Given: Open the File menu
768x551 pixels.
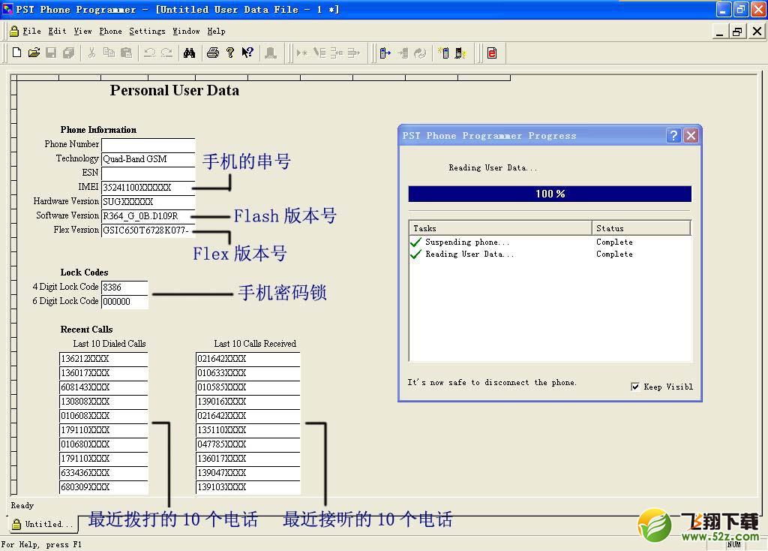Looking at the screenshot, I should tap(31, 31).
